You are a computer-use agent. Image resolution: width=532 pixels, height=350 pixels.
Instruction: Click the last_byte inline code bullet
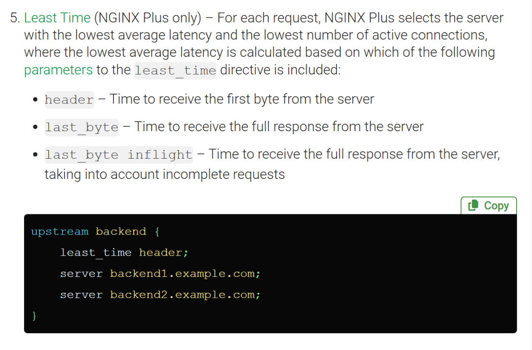(x=82, y=127)
